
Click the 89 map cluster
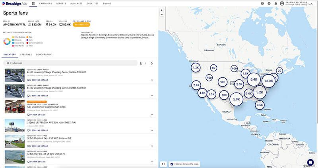[213, 68]
